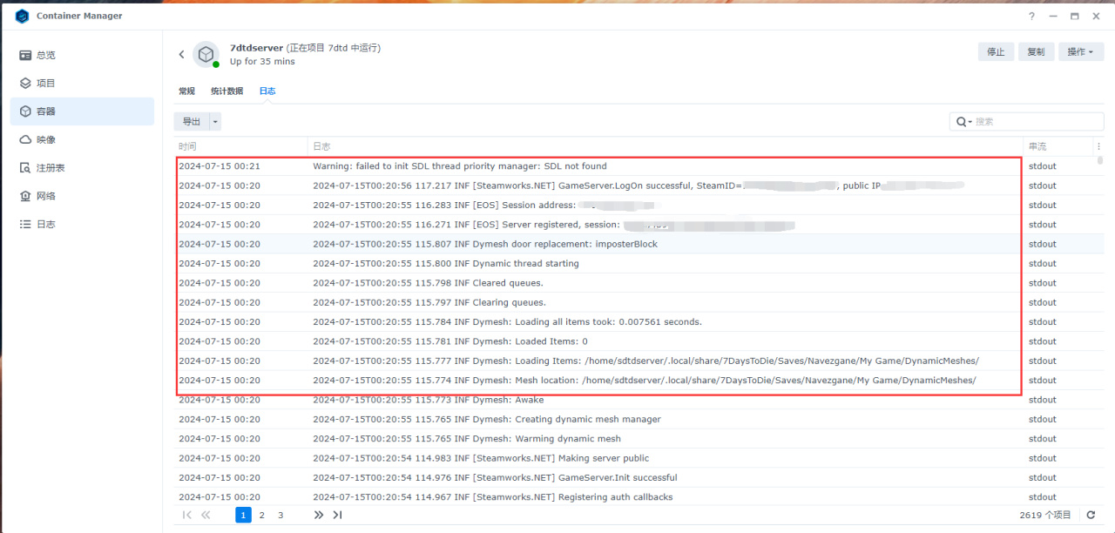Open the 注册表 registry section
The height and width of the screenshot is (533, 1115).
pos(82,168)
